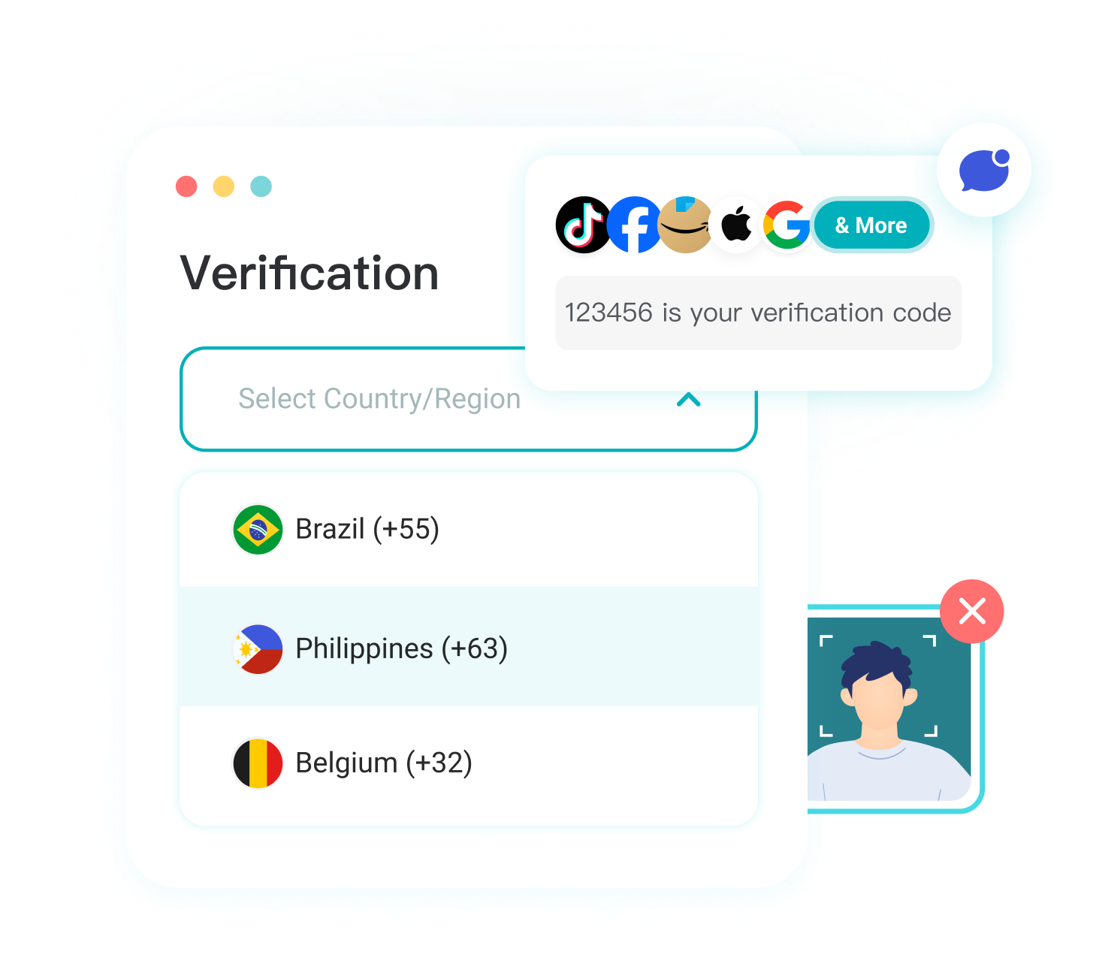The width and height of the screenshot is (1096, 961).
Task: Click the face scan photo thumbnail
Action: 893,709
